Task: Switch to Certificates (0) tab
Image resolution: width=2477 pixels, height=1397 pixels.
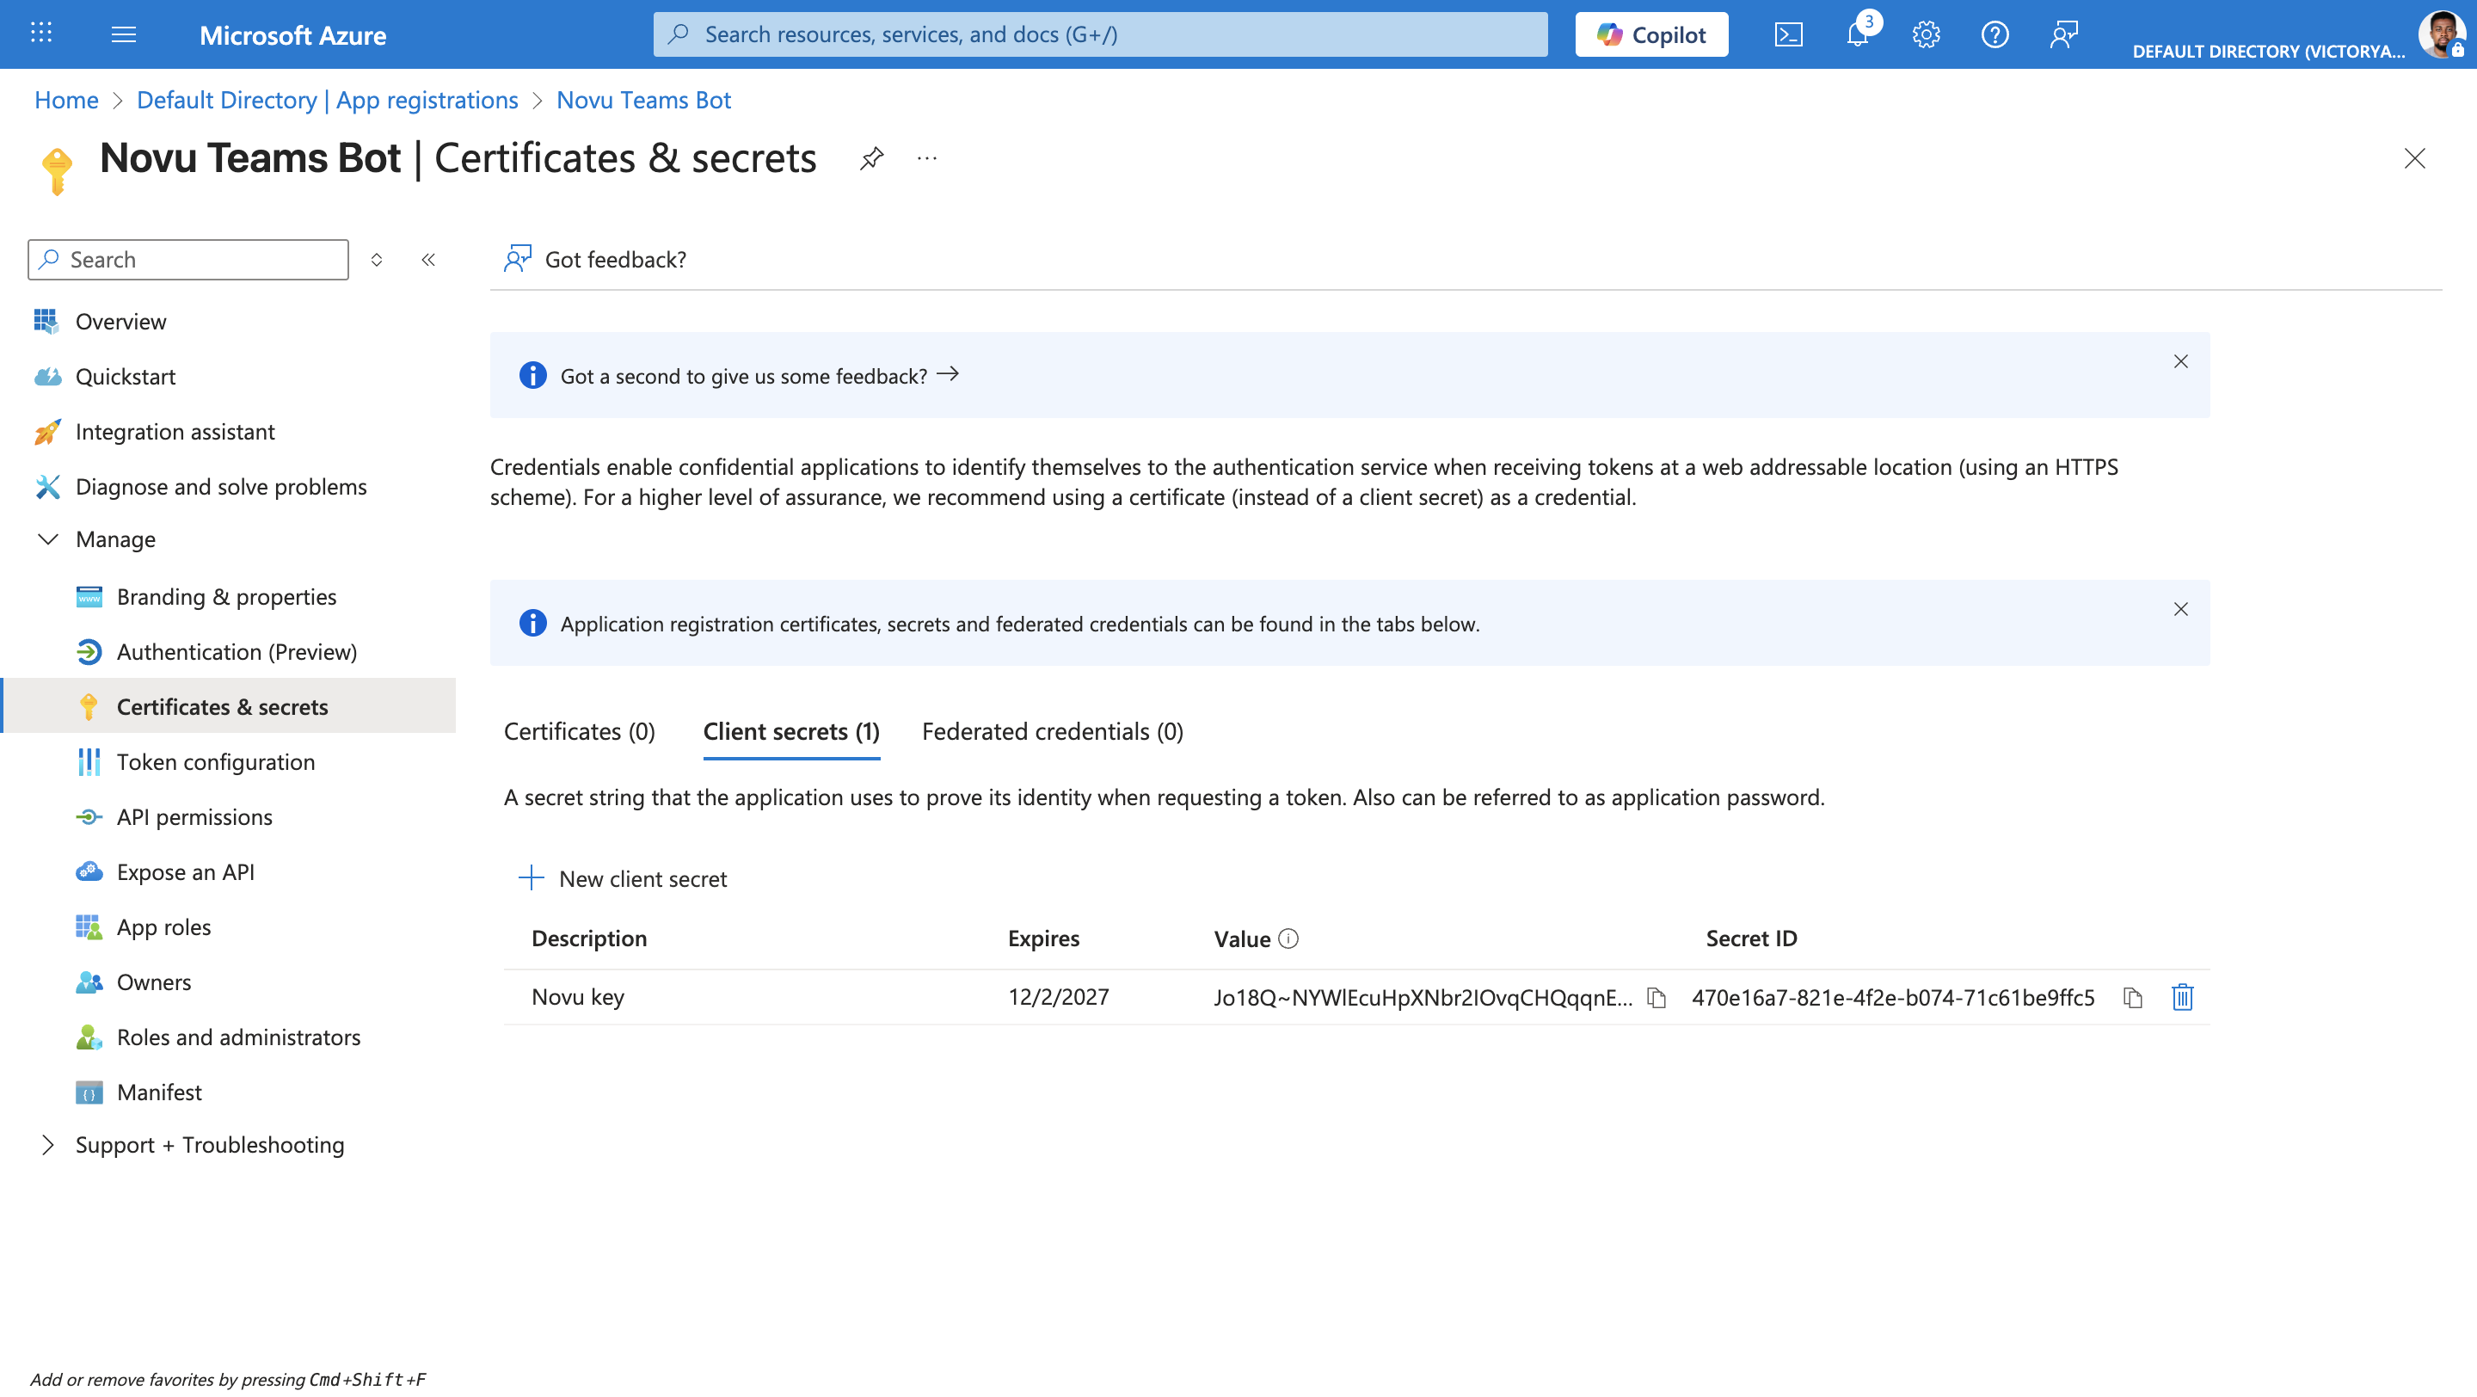Action: click(579, 732)
